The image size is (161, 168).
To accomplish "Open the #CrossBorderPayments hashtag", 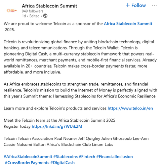I will coord(27,163).
